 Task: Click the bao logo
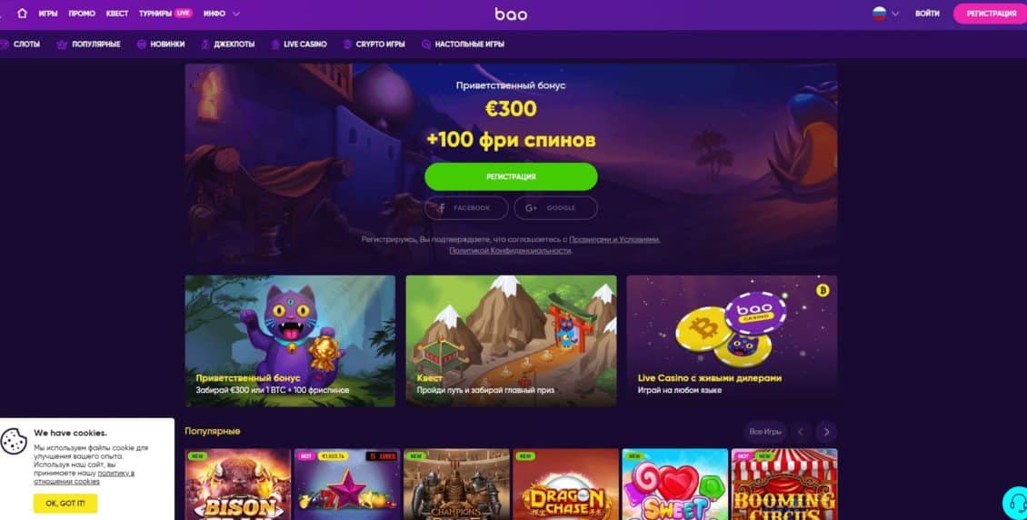[511, 14]
